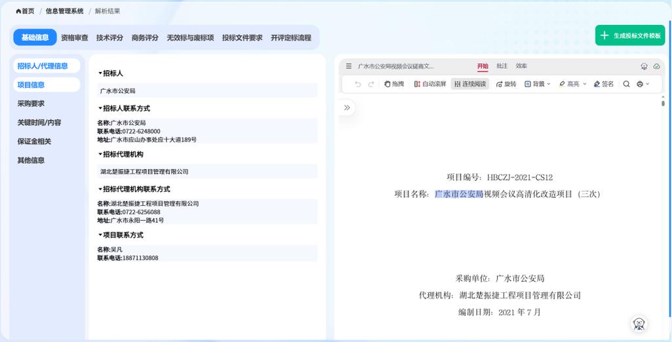
Task: Toggle 连续阅读 continuous reading mode
Action: pyautogui.click(x=469, y=84)
